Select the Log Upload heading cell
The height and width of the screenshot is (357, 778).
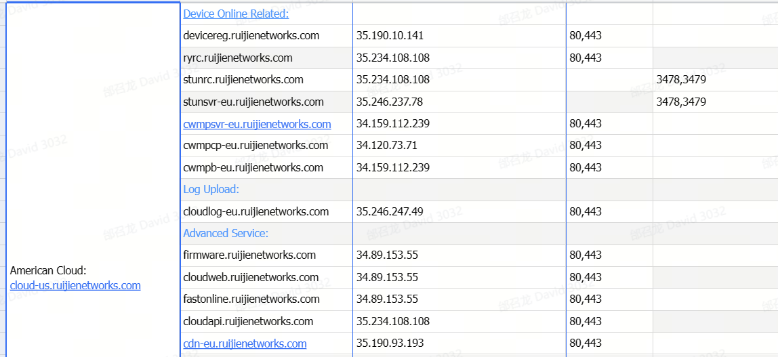(266, 190)
